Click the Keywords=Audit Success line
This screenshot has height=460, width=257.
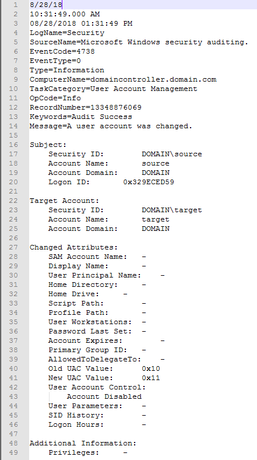click(x=80, y=117)
